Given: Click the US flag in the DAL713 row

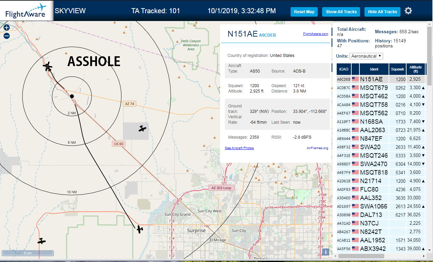Looking at the screenshot, I should click(355, 215).
